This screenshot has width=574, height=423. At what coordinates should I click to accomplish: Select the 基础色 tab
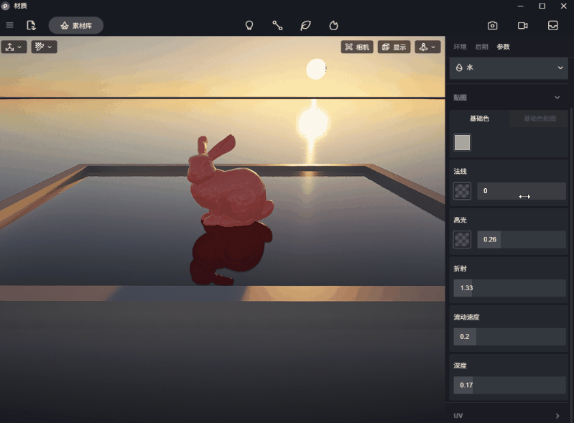[x=479, y=118]
